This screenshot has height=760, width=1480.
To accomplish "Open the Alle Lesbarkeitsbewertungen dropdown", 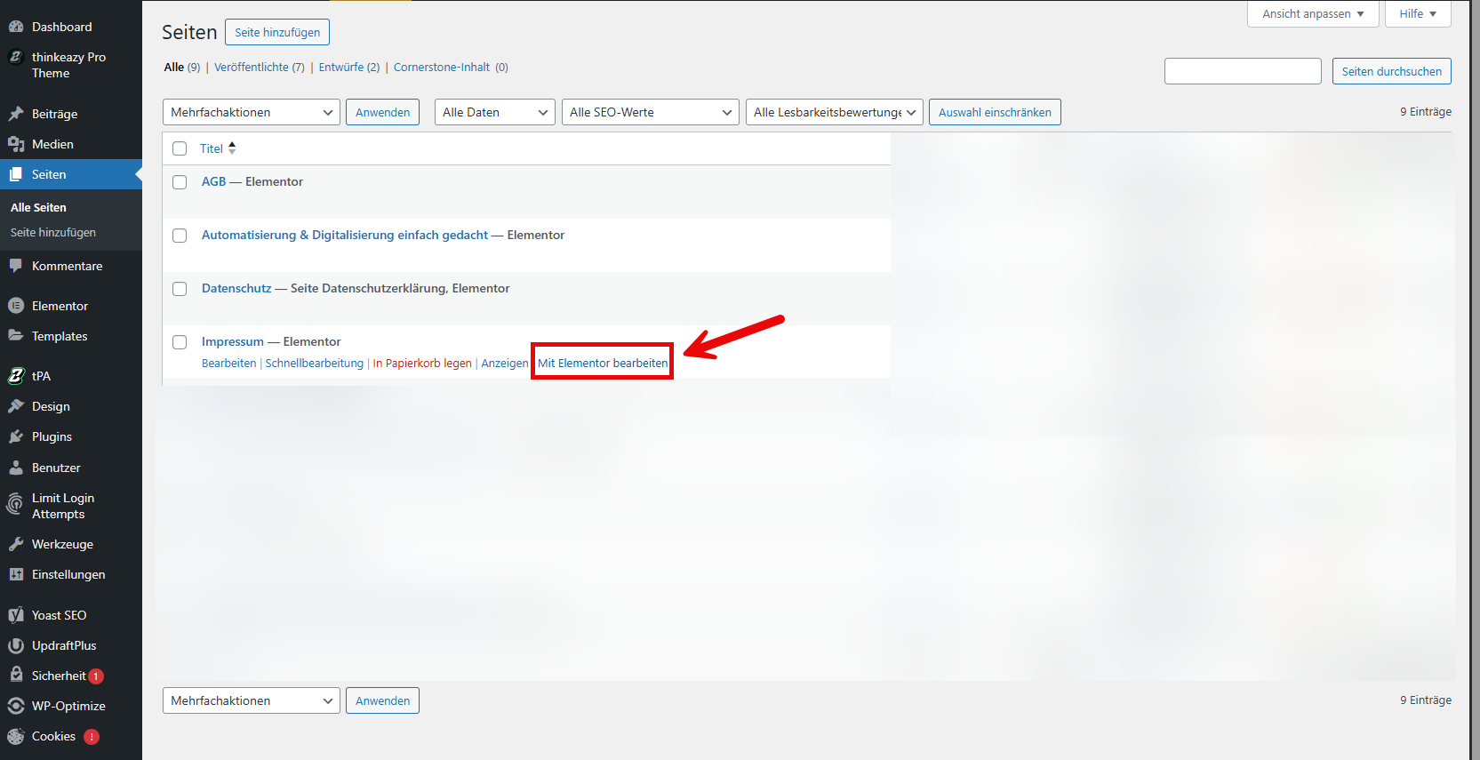I will 835,112.
